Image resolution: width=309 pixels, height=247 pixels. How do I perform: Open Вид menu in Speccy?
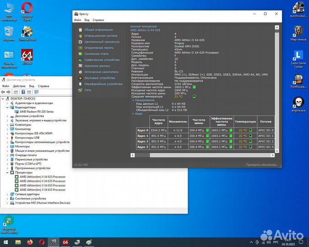[87, 20]
